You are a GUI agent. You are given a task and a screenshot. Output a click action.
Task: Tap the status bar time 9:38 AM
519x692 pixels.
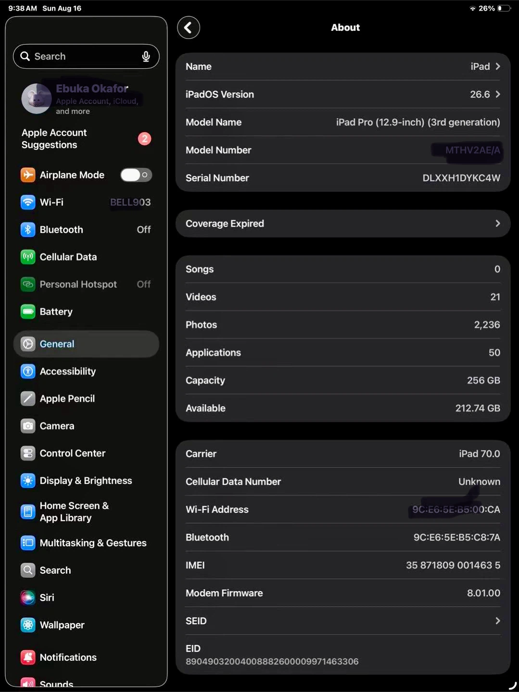click(22, 8)
